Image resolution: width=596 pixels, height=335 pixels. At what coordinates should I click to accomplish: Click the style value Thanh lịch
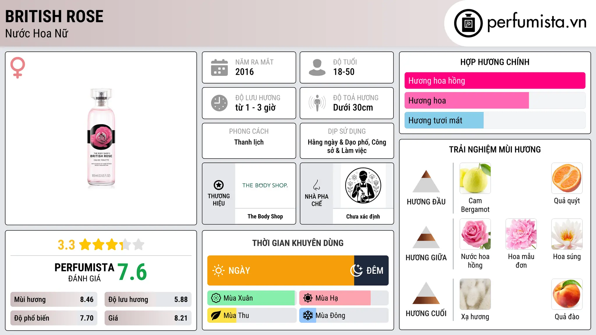pyautogui.click(x=249, y=142)
